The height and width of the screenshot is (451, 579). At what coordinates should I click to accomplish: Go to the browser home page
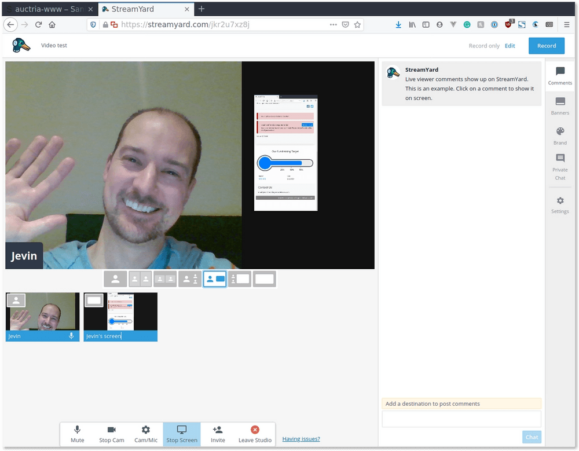coord(52,25)
